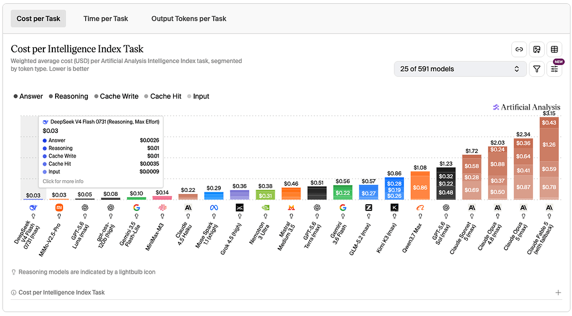Click the Anthropic logo for Claude Opus 4.8
This screenshot has width=572, height=316.
coord(497,208)
